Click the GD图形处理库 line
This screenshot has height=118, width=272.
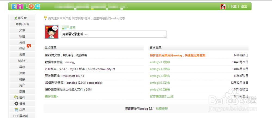(x=74, y=83)
